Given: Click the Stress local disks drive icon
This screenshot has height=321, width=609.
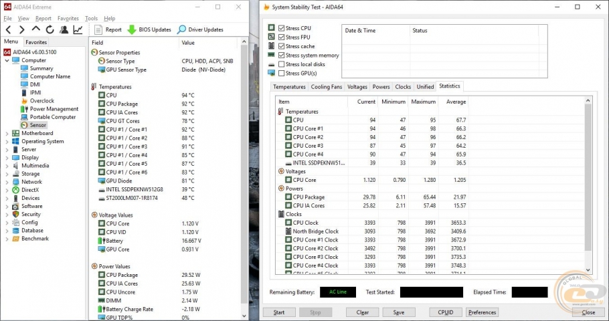Looking at the screenshot, I should 272,64.
